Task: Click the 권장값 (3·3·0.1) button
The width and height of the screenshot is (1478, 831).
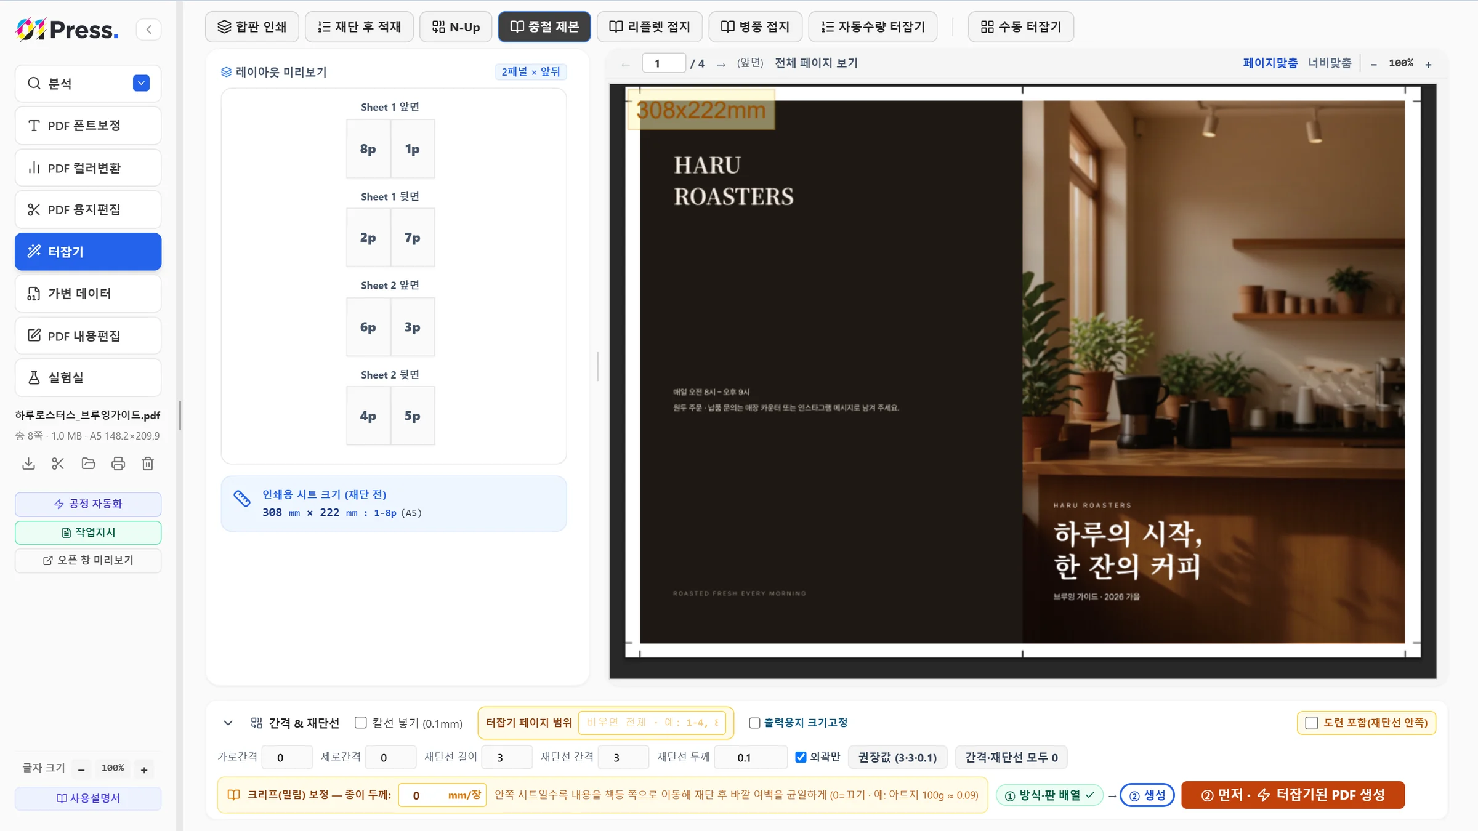Action: (897, 757)
